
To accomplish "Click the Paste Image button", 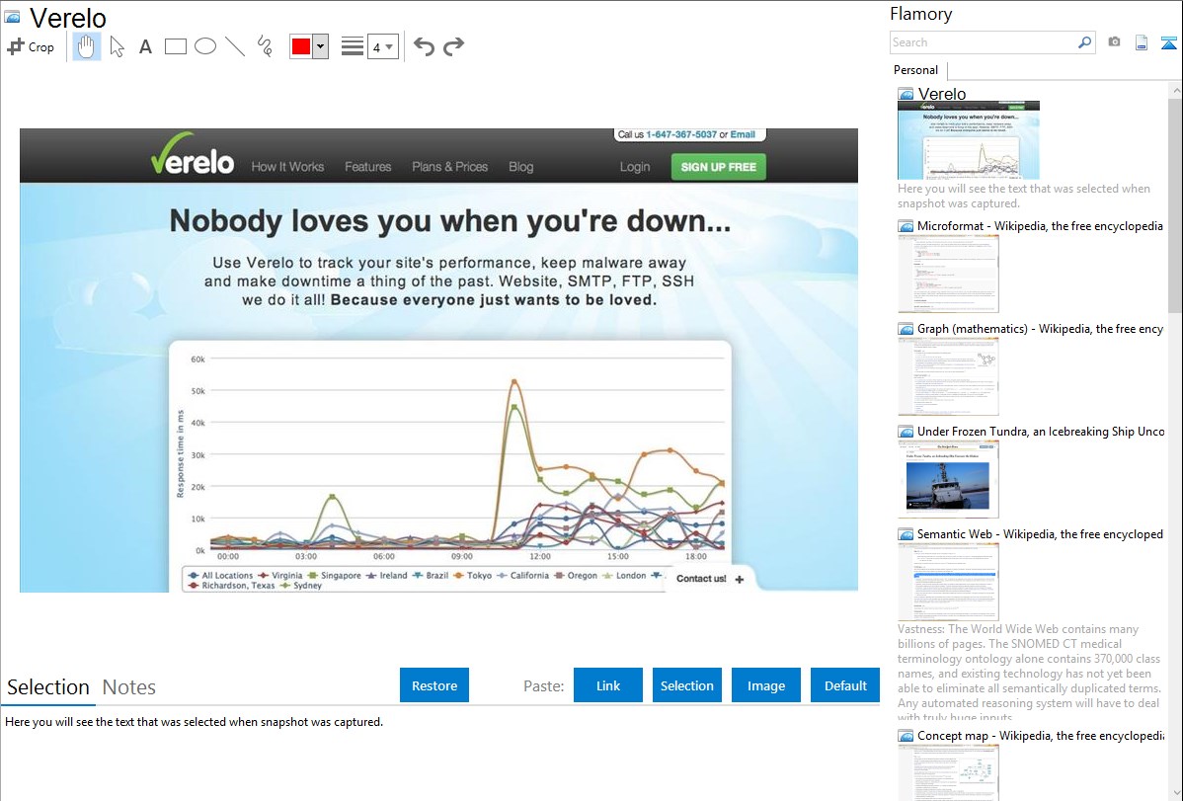I will coord(766,685).
